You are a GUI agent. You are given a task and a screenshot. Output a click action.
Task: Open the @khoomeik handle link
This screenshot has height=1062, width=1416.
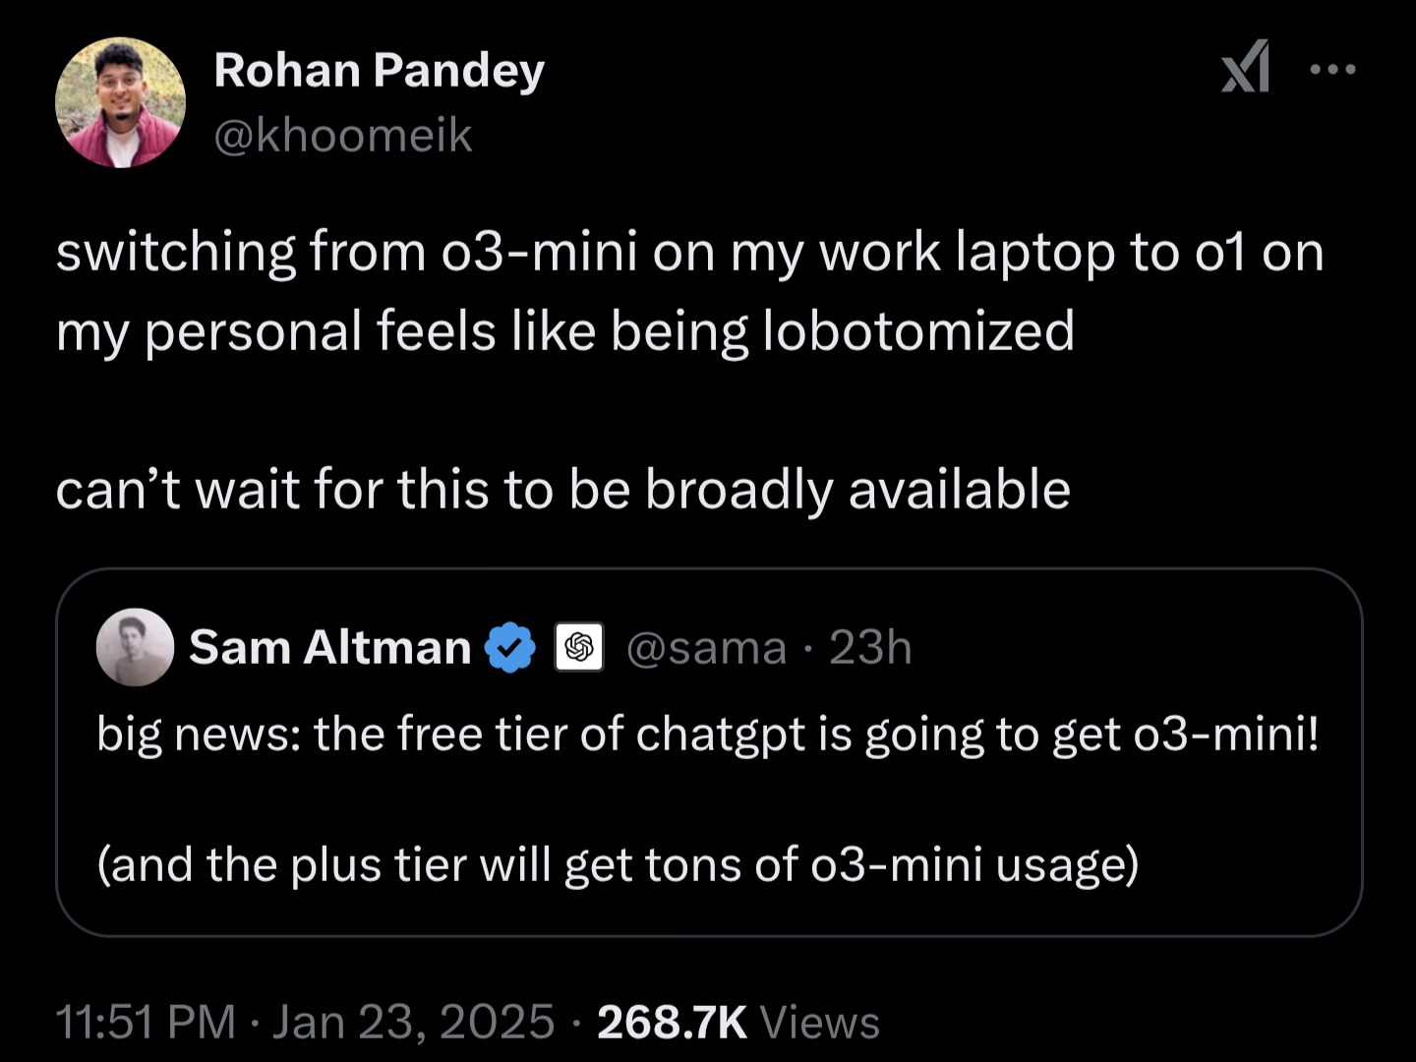[x=343, y=135]
